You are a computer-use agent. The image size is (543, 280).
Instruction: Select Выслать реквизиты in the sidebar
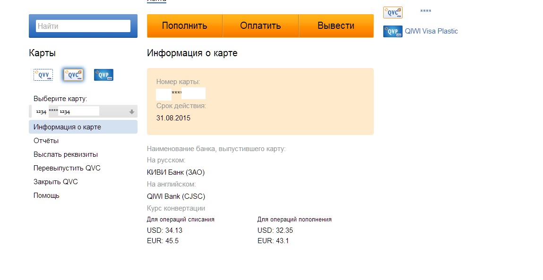tap(65, 154)
